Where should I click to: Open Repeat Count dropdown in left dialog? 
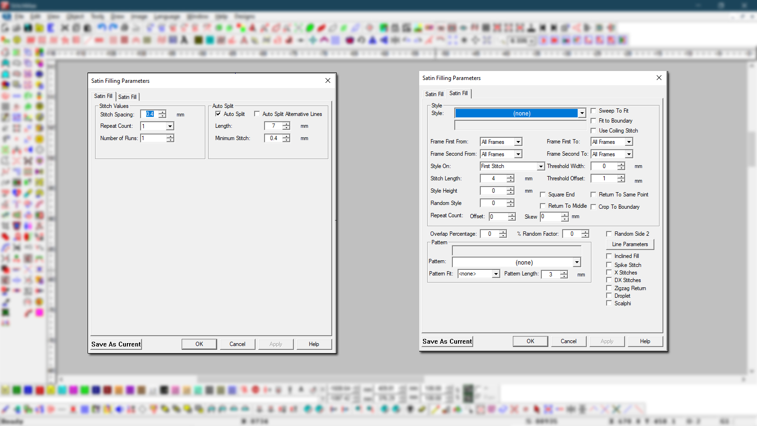point(170,126)
